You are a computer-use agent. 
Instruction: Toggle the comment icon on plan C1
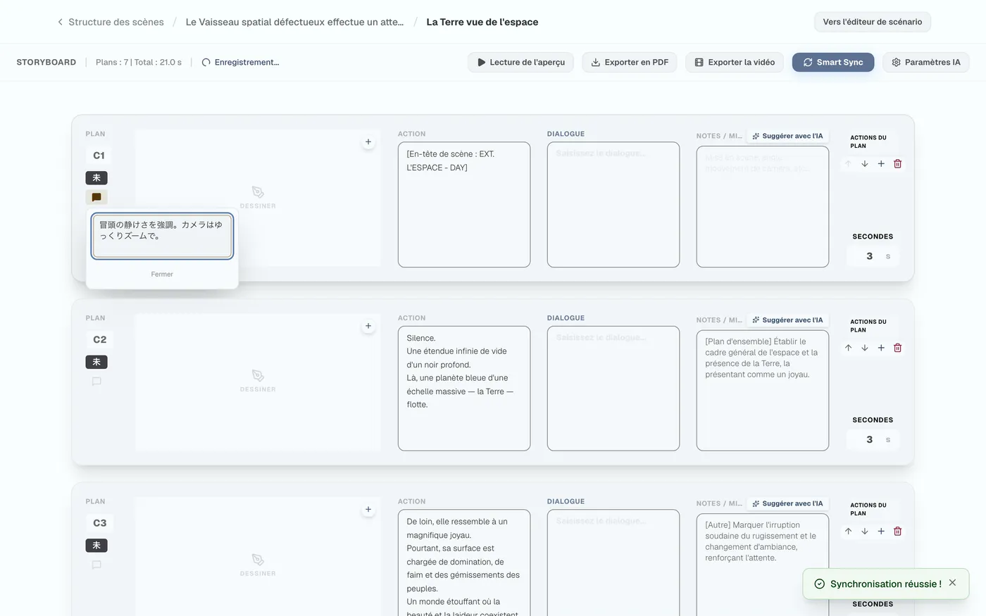96,198
